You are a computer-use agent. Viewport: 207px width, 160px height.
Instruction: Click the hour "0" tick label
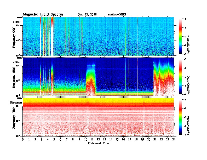23,139
